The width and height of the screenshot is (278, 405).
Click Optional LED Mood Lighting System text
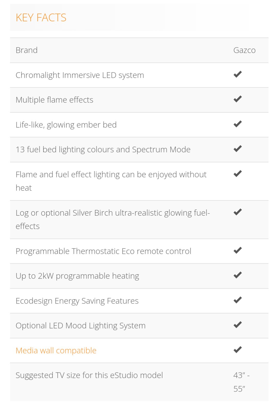[x=80, y=326]
